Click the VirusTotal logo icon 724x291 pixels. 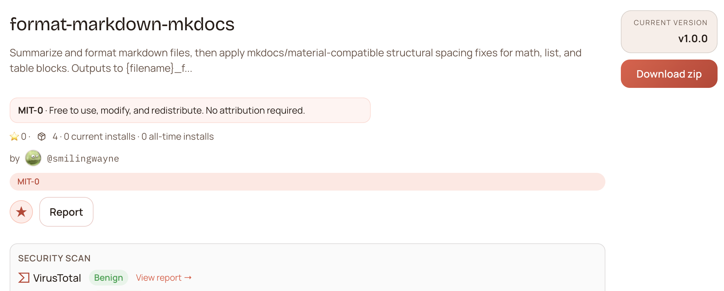pos(24,277)
